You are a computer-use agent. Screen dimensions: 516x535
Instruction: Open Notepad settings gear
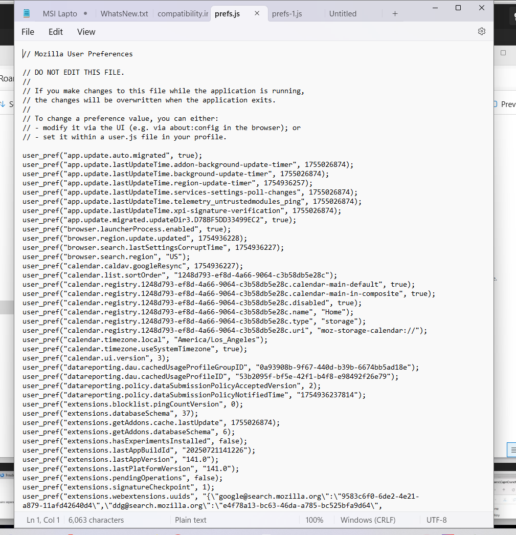pos(481,31)
